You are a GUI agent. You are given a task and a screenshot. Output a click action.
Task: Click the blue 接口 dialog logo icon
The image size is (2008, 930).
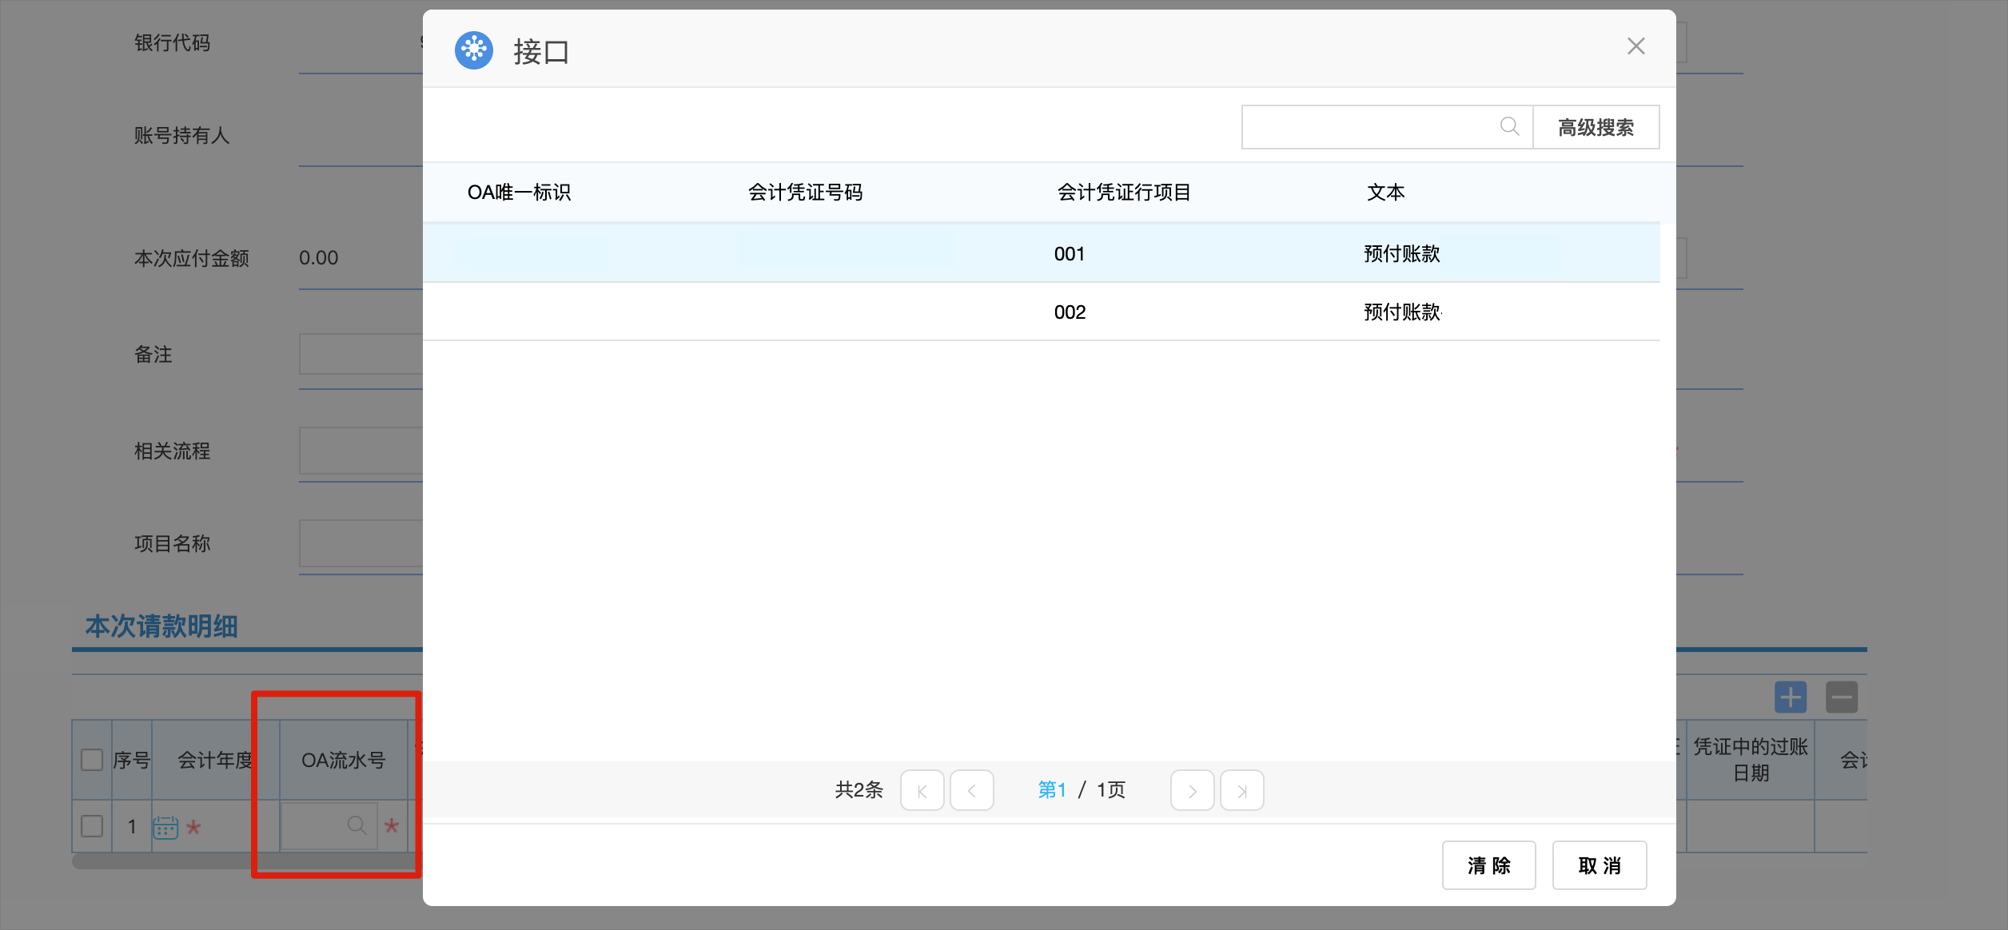(474, 50)
